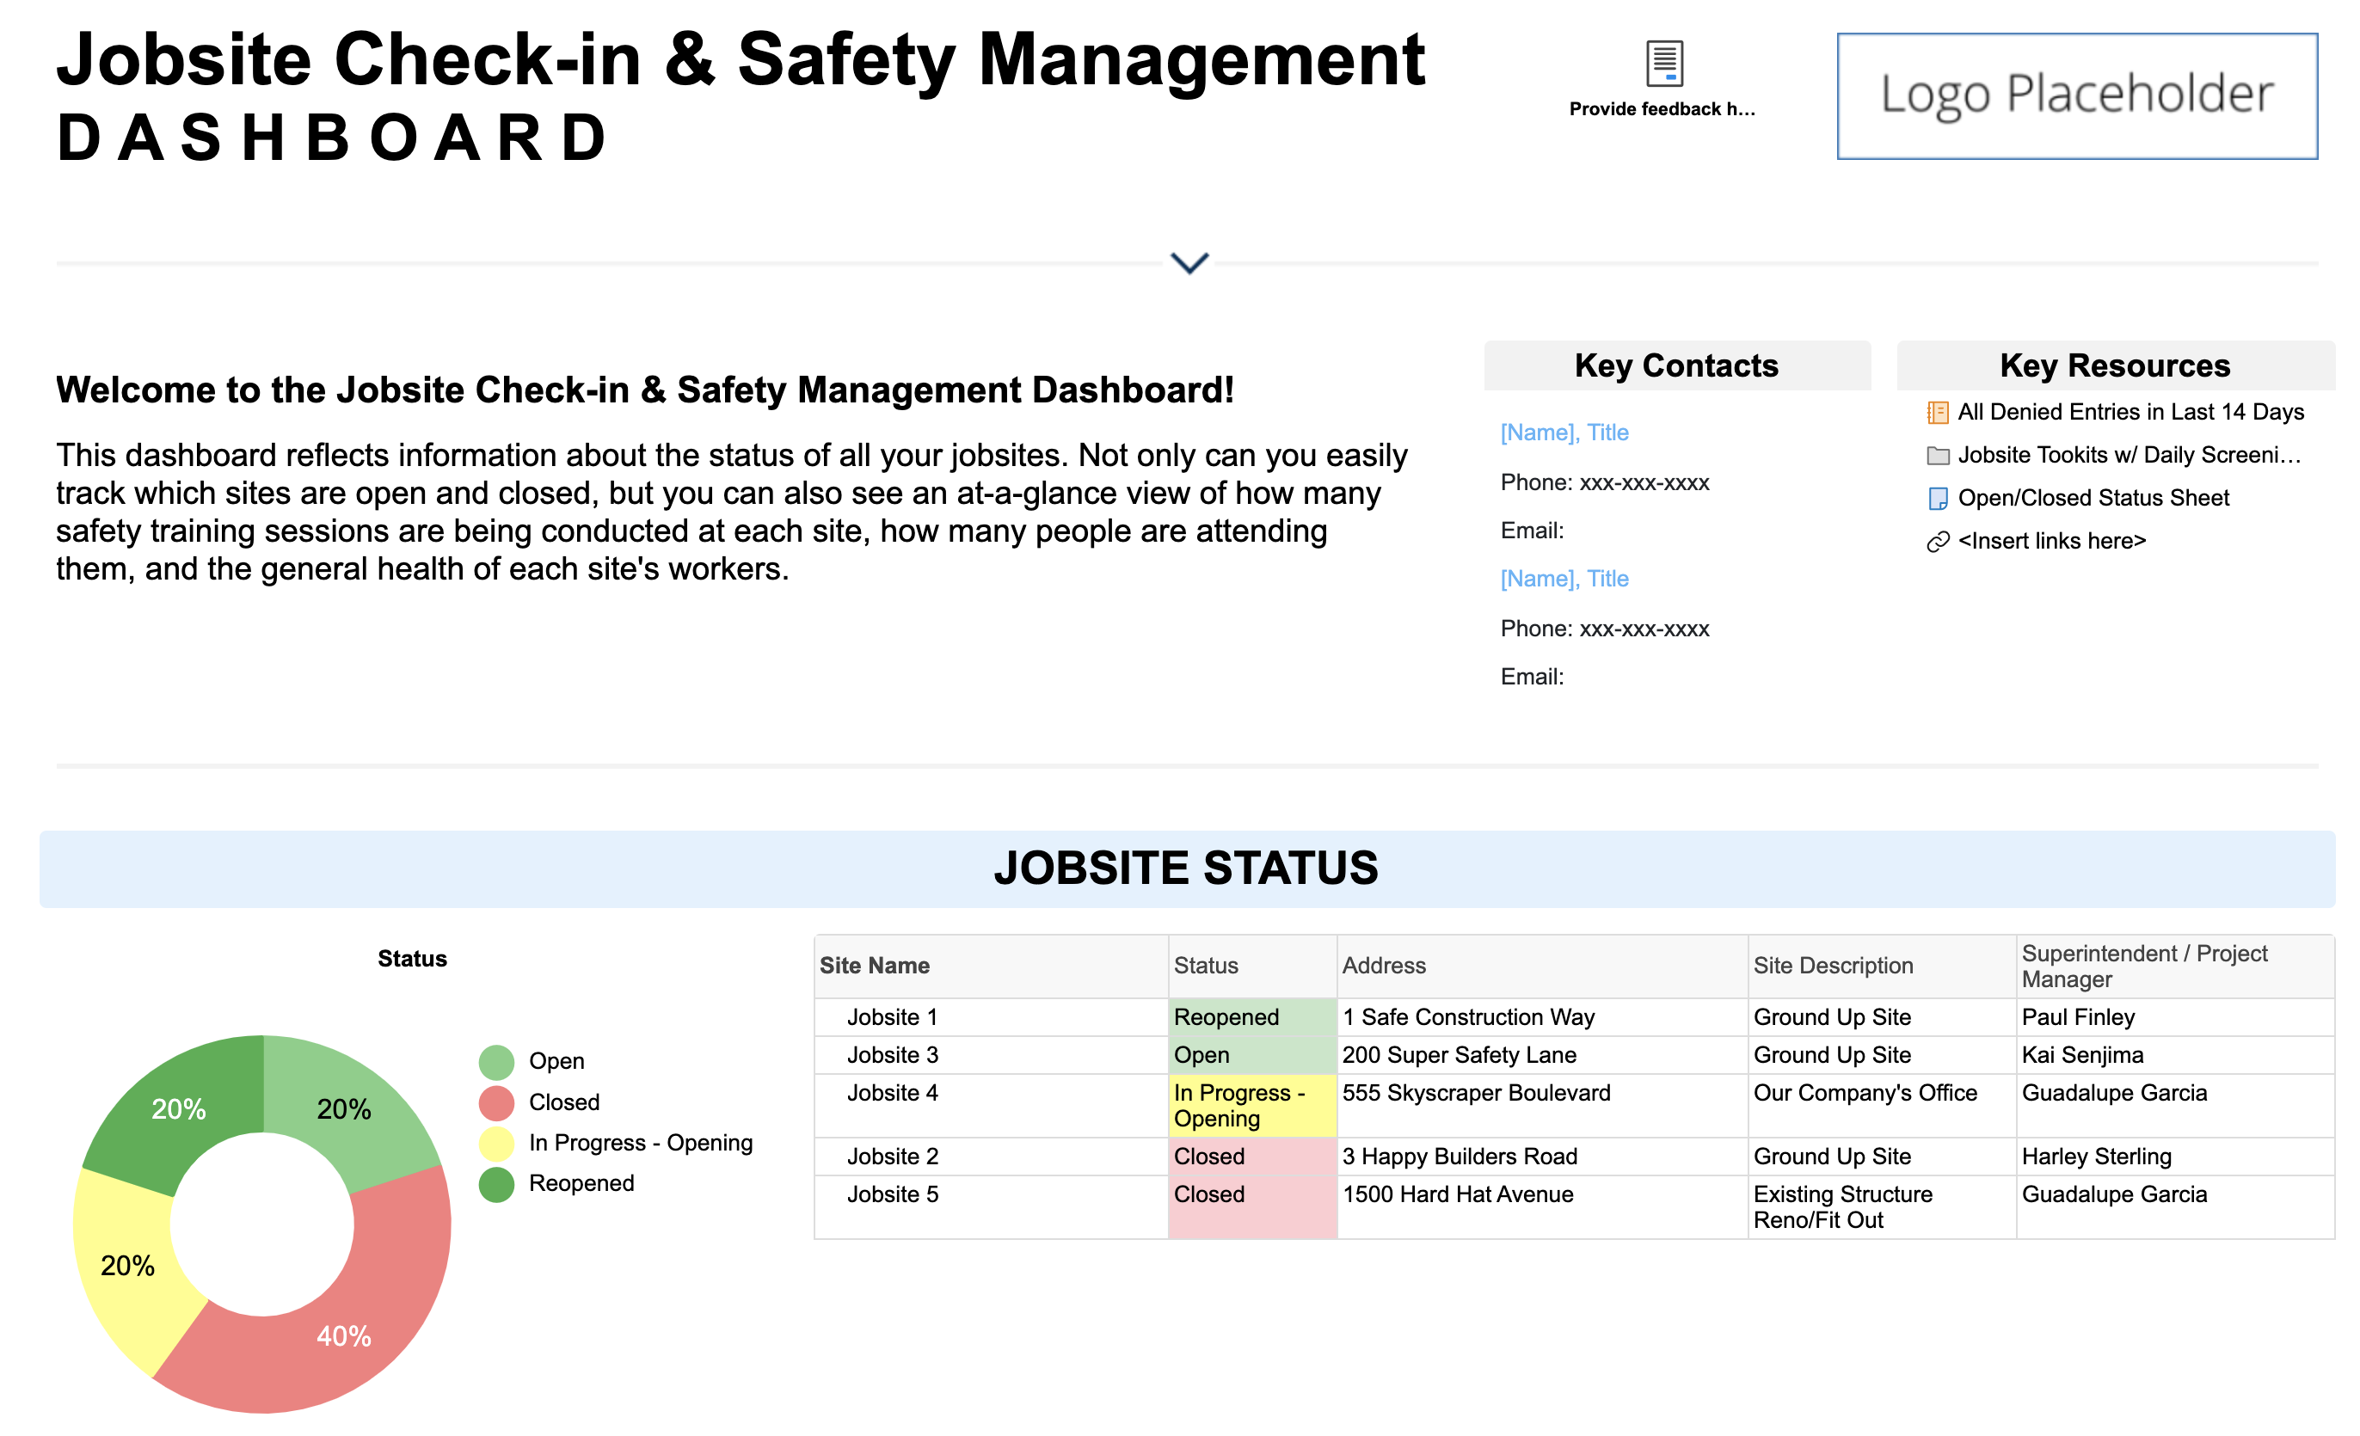2360x1436 pixels.
Task: Toggle the Reopened legend swatch
Action: [496, 1184]
